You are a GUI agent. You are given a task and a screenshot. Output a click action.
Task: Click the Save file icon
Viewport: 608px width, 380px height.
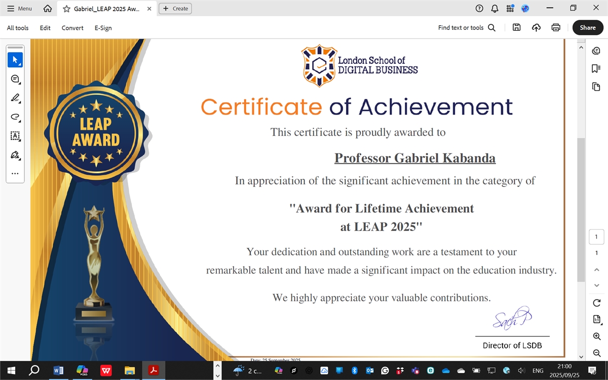tap(516, 28)
